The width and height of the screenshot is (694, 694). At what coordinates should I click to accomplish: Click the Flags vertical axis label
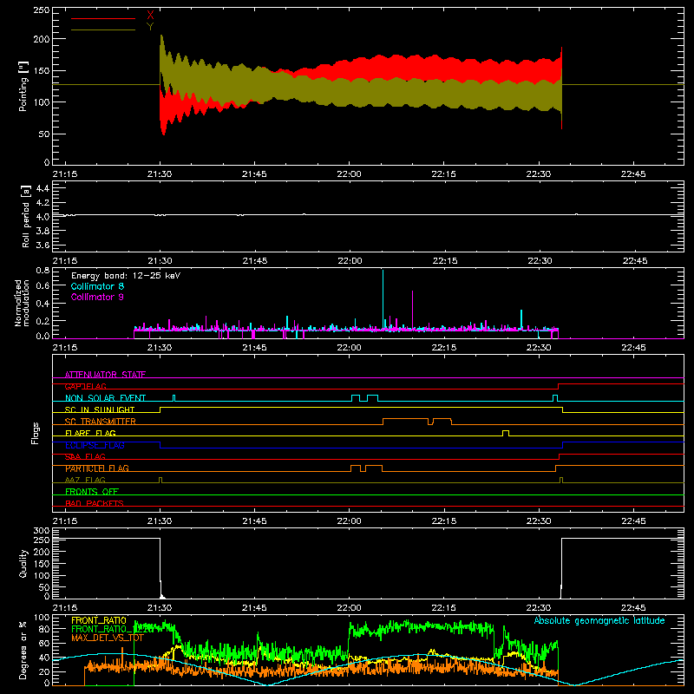pyautogui.click(x=35, y=433)
